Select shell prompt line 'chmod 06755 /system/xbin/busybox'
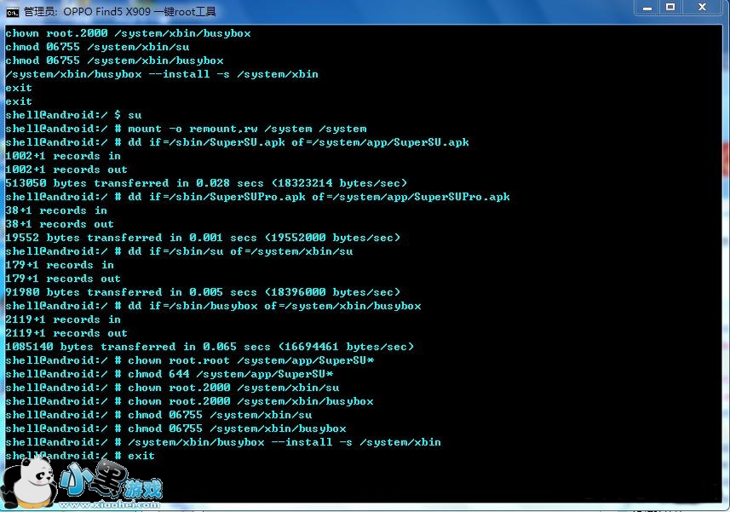The image size is (730, 512). click(x=176, y=429)
